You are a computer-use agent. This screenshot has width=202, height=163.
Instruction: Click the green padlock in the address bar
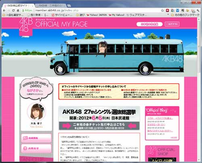pyautogui.click(x=23, y=11)
